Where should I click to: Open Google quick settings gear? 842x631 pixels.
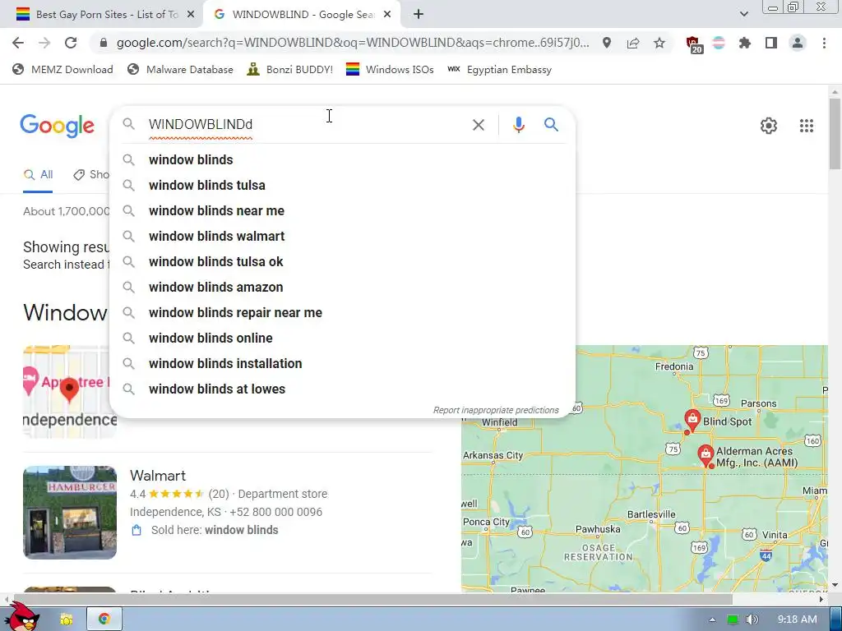(769, 126)
